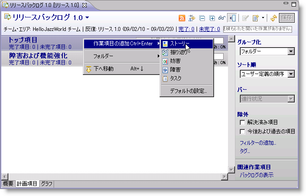Click the greyed-out pencil edit icon
This screenshot has height=196, width=306.
[245, 18]
